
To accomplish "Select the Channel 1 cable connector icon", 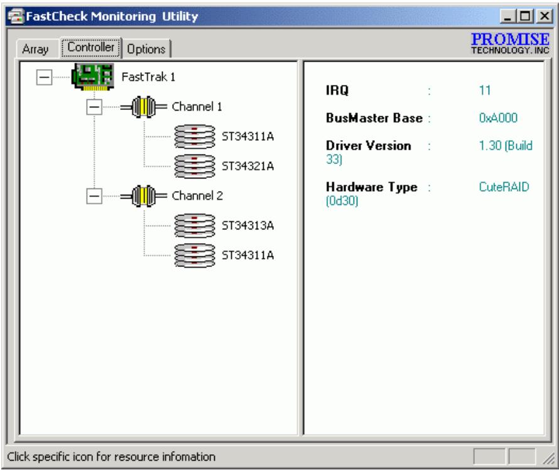I will coord(144,107).
